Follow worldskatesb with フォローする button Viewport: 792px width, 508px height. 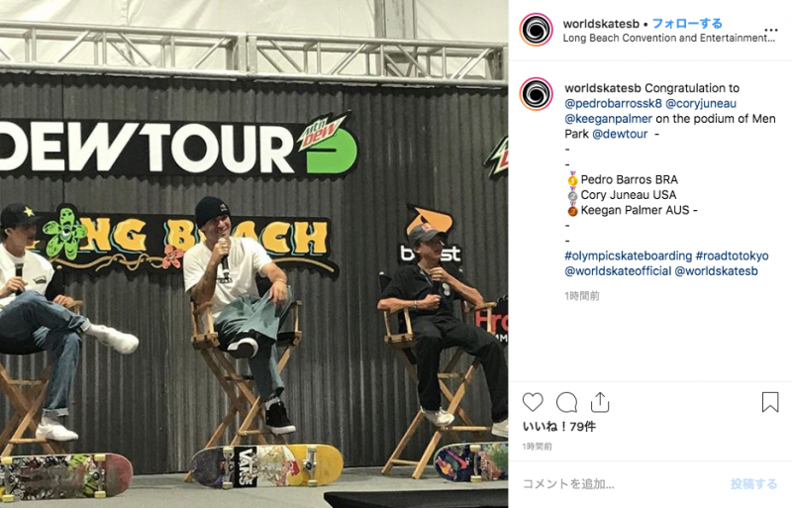[687, 23]
